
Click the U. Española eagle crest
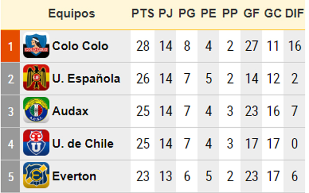point(36,78)
